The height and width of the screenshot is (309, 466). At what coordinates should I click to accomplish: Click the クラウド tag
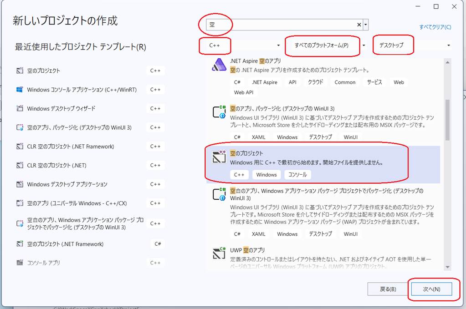tap(315, 82)
